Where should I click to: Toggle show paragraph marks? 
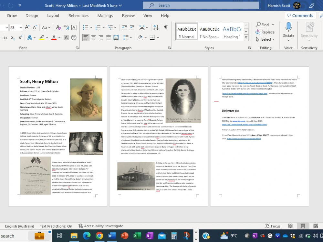click(x=166, y=27)
